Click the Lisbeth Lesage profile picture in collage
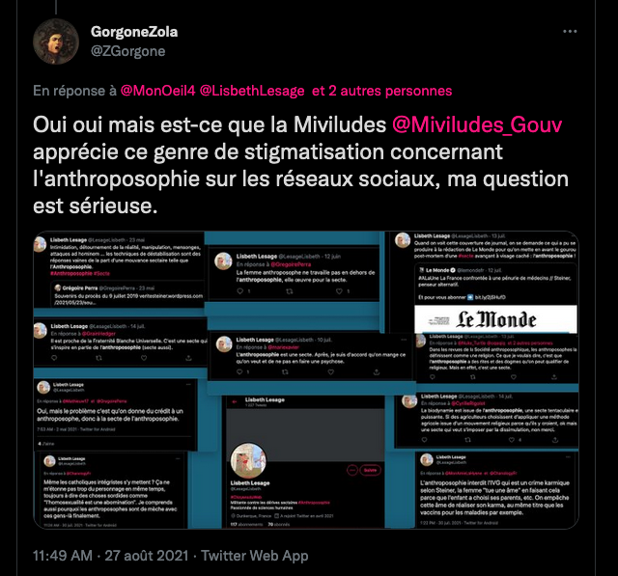The height and width of the screenshot is (576, 618). click(249, 460)
